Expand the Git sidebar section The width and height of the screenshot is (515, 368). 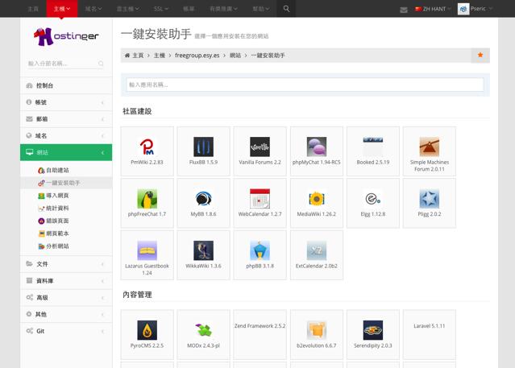tap(66, 331)
